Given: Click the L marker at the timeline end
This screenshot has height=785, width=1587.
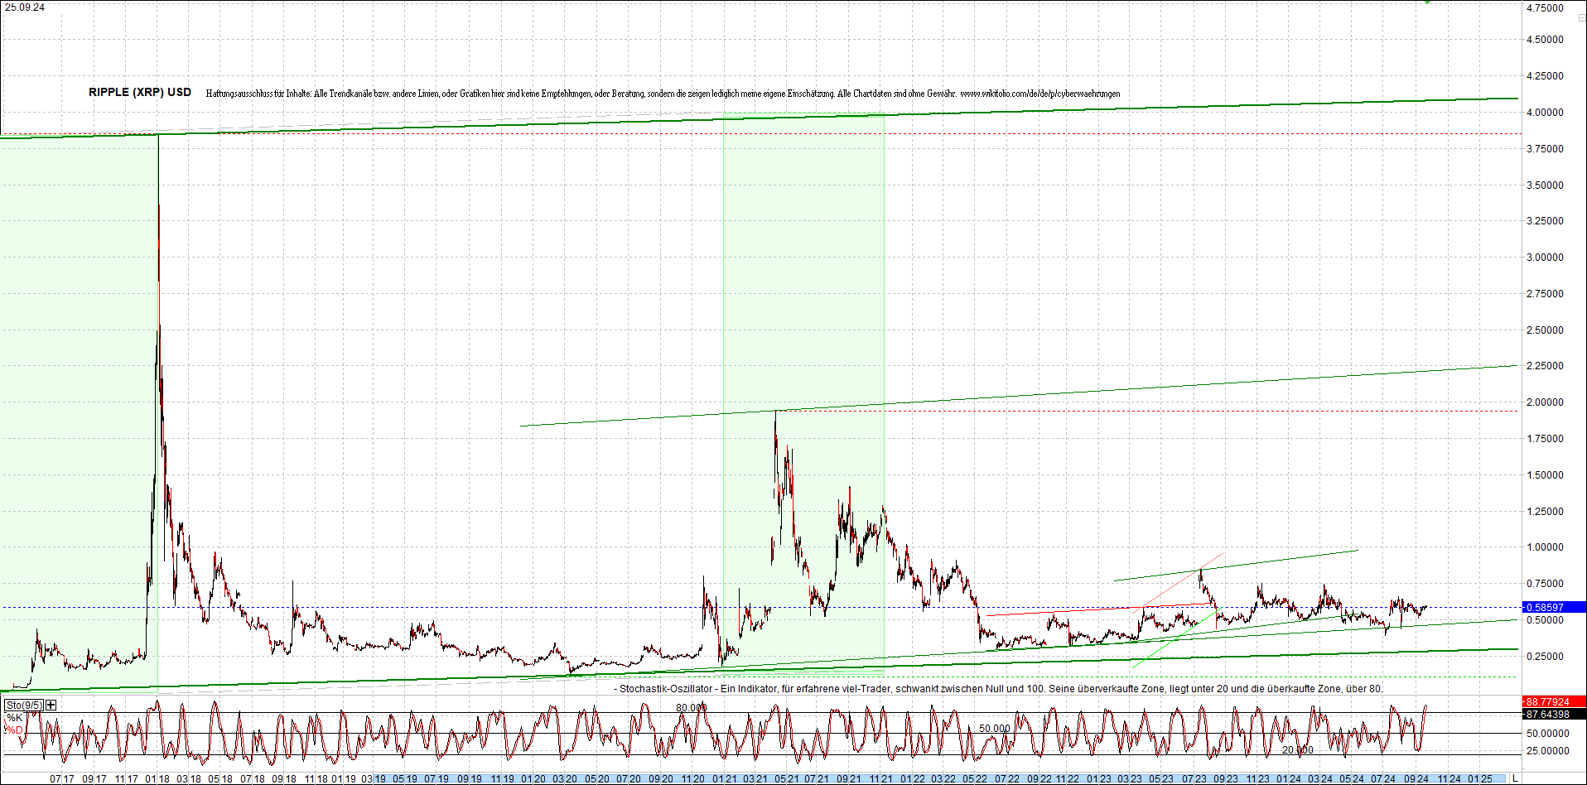Looking at the screenshot, I should (x=1516, y=778).
